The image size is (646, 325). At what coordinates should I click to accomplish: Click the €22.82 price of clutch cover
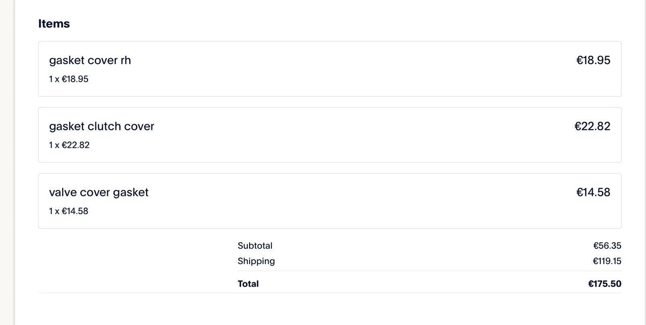coord(592,127)
